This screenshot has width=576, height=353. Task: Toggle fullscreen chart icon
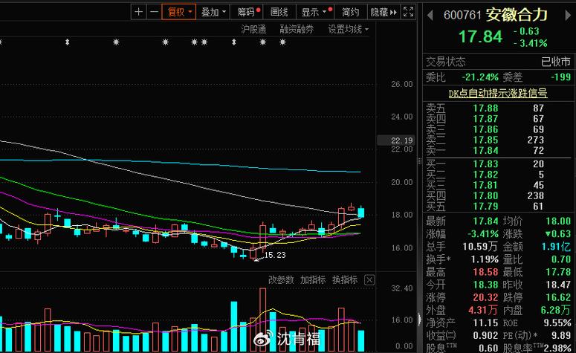(x=409, y=12)
